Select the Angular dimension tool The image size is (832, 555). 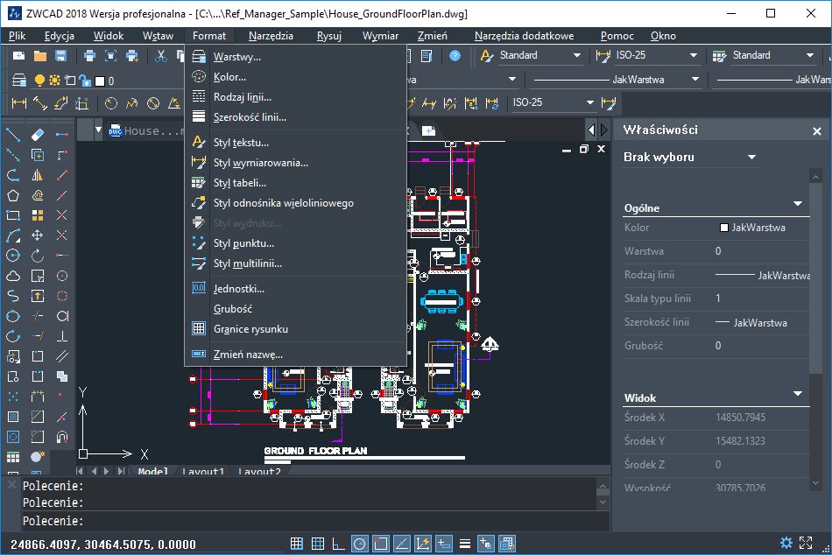(174, 103)
